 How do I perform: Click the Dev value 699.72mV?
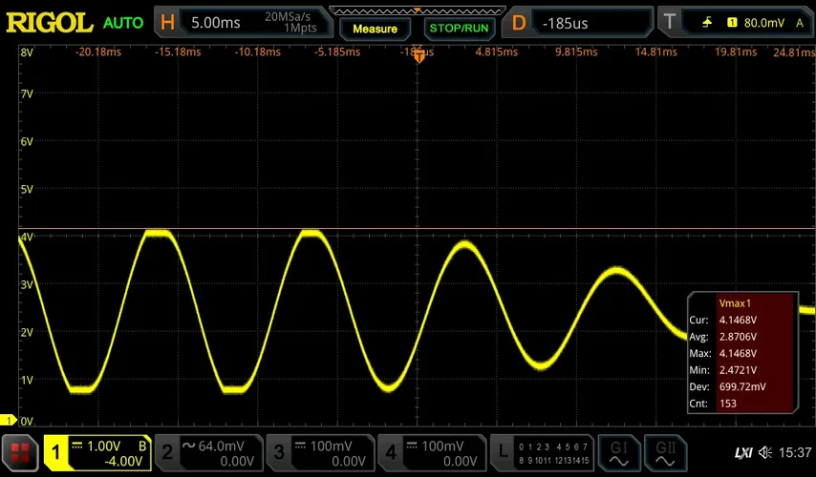tap(742, 386)
